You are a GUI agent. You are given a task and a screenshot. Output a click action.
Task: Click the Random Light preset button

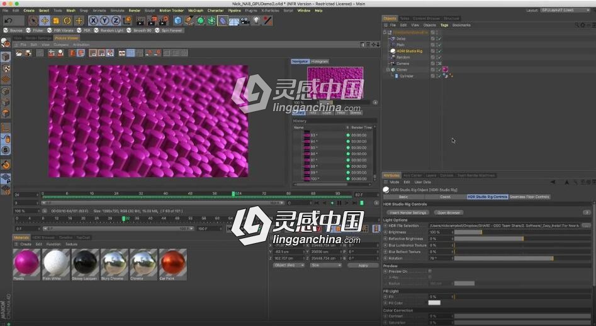(x=110, y=30)
